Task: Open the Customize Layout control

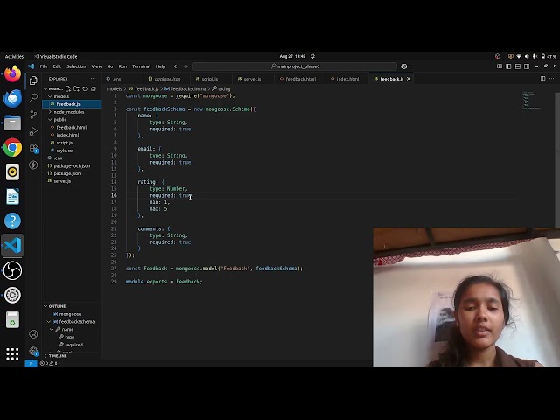Action: (500, 66)
